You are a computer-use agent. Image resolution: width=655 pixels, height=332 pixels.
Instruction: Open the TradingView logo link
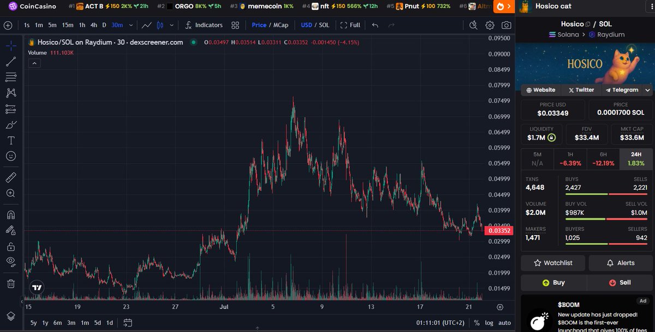point(37,288)
